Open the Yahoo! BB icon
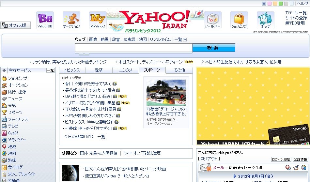 pos(45,20)
